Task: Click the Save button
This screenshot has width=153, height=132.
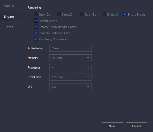Action: click(112, 126)
